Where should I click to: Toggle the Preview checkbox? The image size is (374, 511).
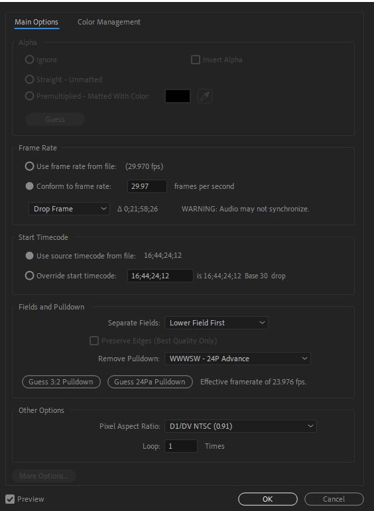coord(10,499)
